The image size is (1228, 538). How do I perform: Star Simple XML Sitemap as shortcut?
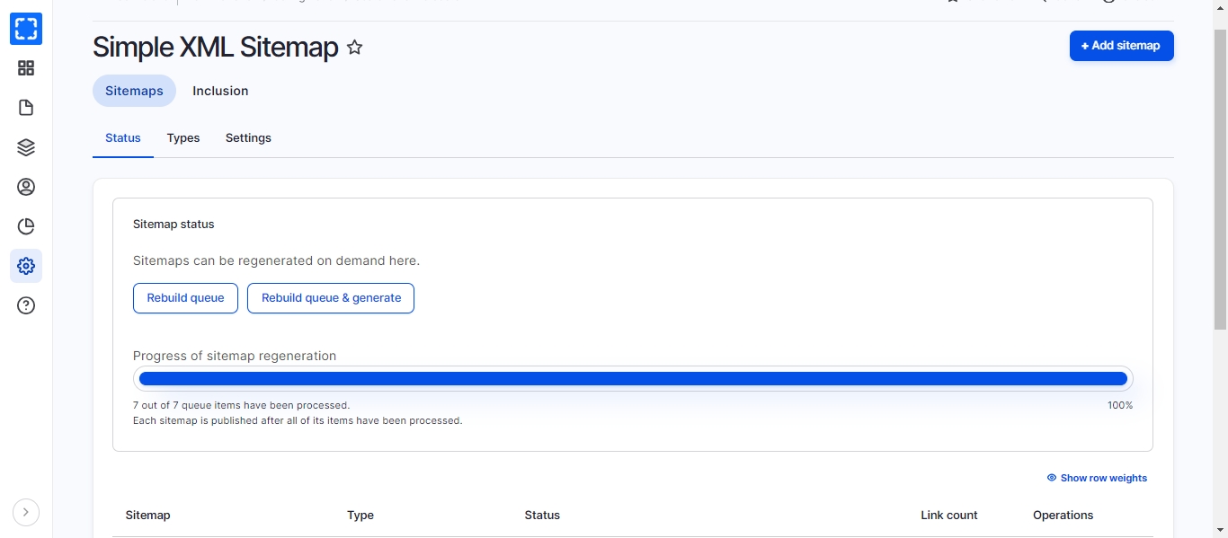coord(355,48)
